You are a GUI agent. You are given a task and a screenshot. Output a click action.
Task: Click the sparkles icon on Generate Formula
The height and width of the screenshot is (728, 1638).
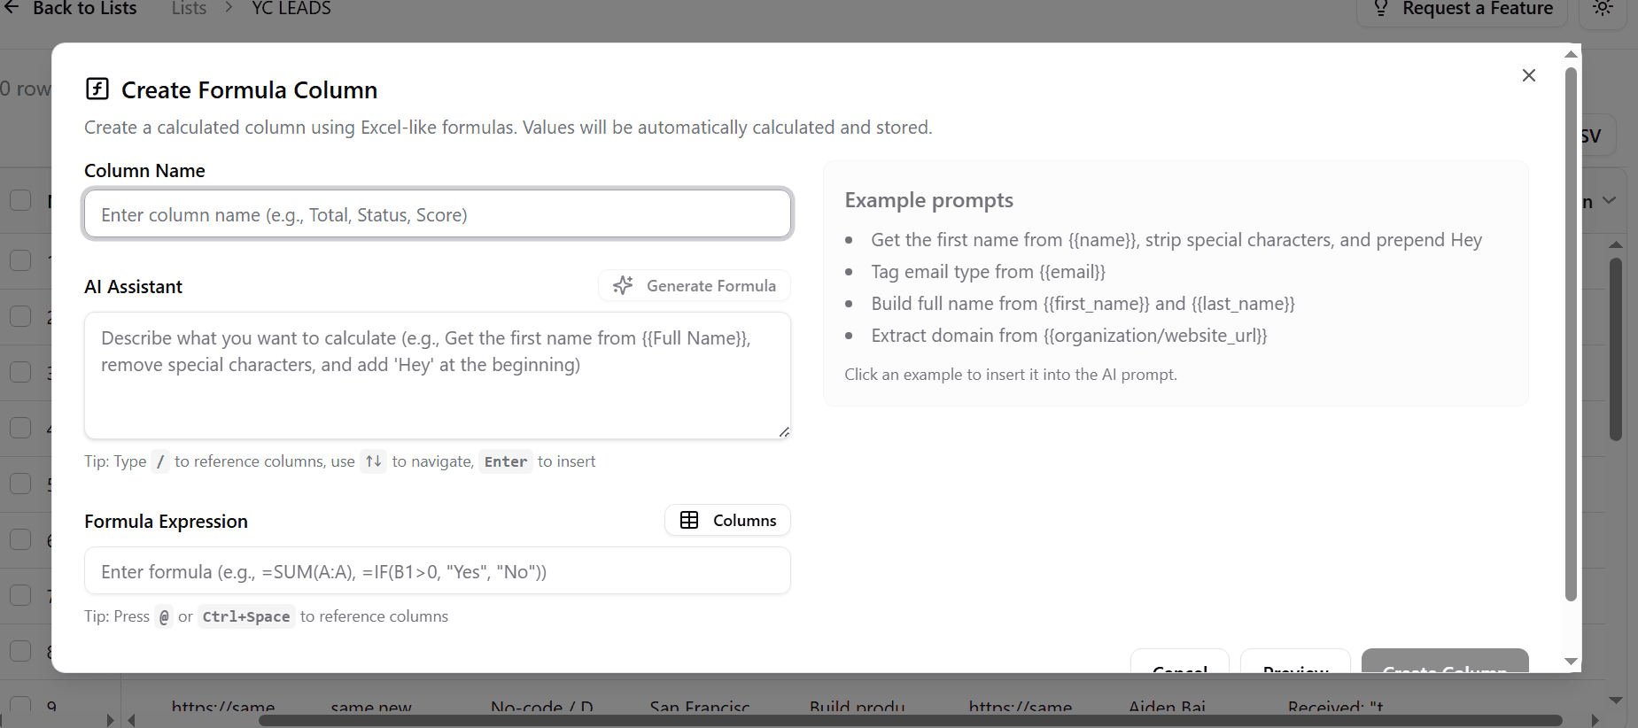coord(624,285)
